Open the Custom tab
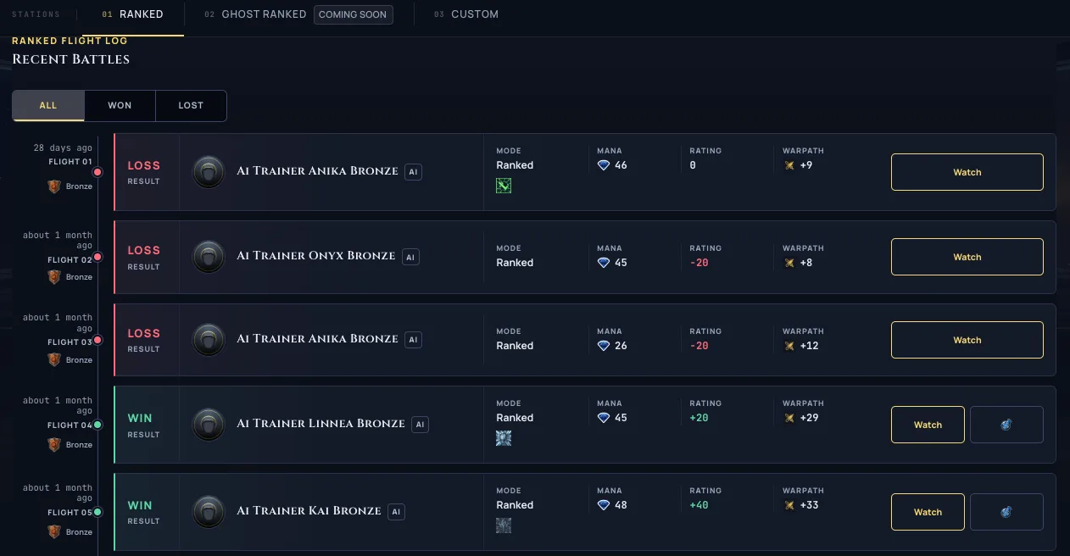This screenshot has width=1070, height=556. pos(465,14)
